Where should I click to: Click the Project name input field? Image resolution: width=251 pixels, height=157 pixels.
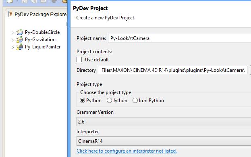click(x=179, y=38)
